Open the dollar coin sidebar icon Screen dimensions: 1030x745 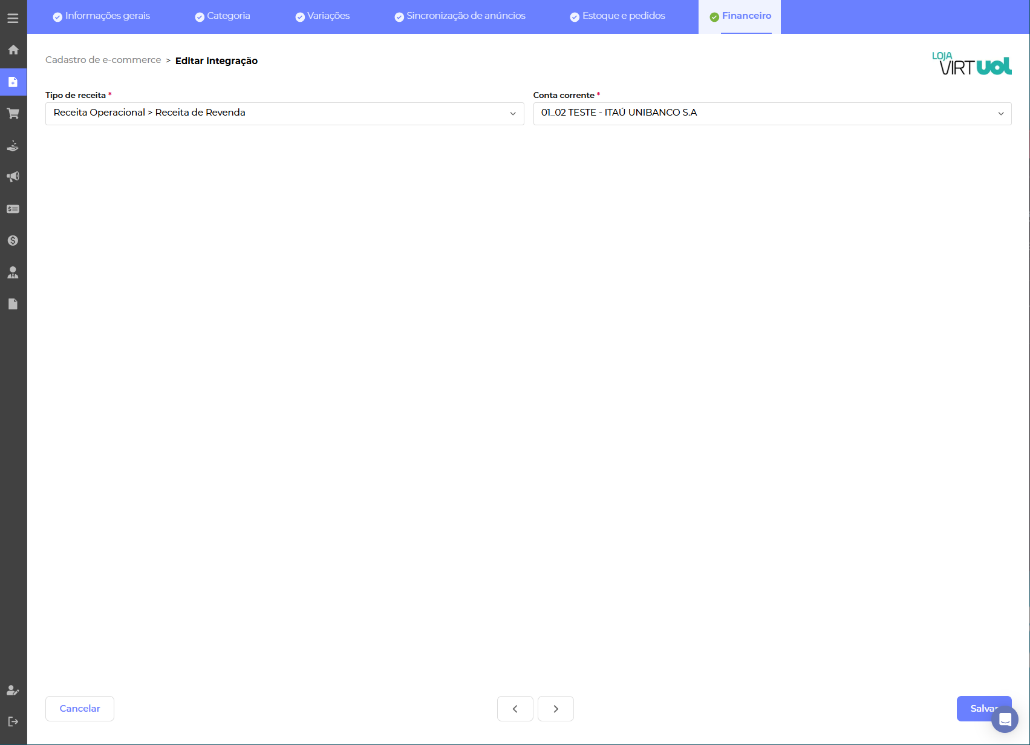pos(13,240)
